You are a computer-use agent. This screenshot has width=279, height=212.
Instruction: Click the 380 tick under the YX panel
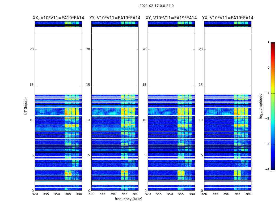tap(248, 194)
